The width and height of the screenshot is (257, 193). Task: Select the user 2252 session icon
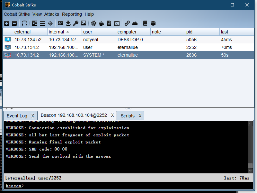point(8,47)
